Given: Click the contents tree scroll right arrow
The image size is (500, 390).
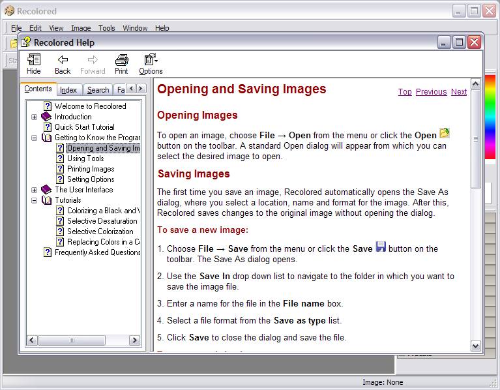Looking at the screenshot, I should 134,340.
